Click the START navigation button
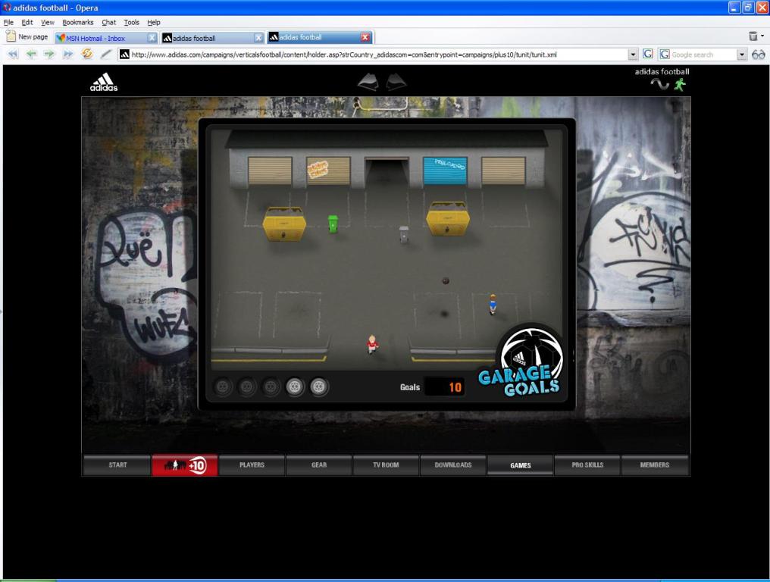The image size is (770, 582). (x=117, y=465)
